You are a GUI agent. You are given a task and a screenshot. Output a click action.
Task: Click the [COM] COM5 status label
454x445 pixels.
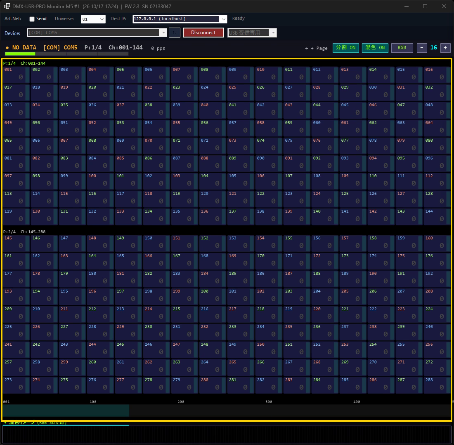(60, 48)
